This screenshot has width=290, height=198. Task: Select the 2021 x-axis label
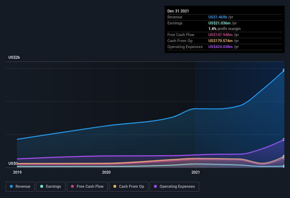pos(195,172)
